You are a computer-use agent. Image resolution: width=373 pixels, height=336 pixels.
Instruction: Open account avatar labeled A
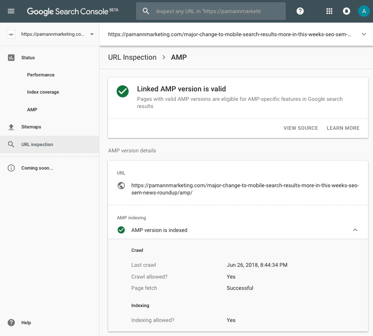click(364, 11)
